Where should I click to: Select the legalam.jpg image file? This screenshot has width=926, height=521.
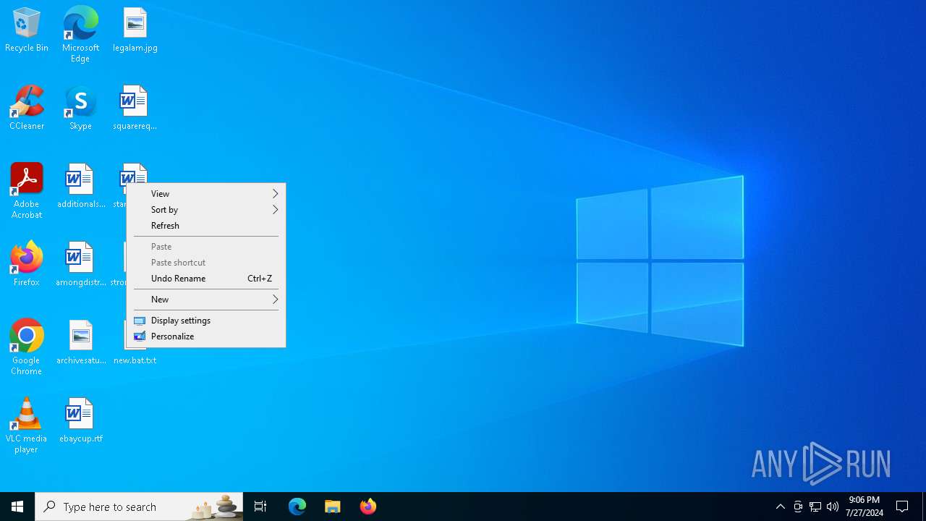[x=135, y=30]
